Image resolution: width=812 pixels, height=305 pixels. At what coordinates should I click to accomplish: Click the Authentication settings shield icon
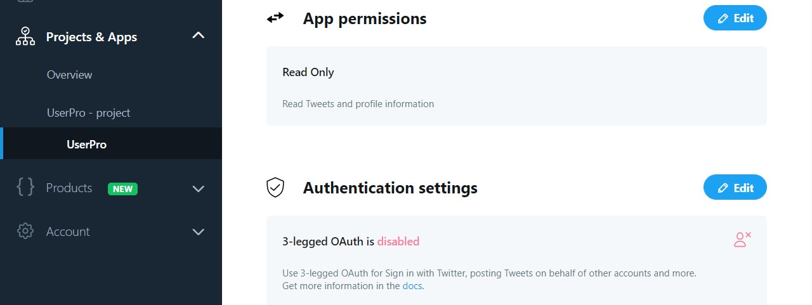[275, 188]
